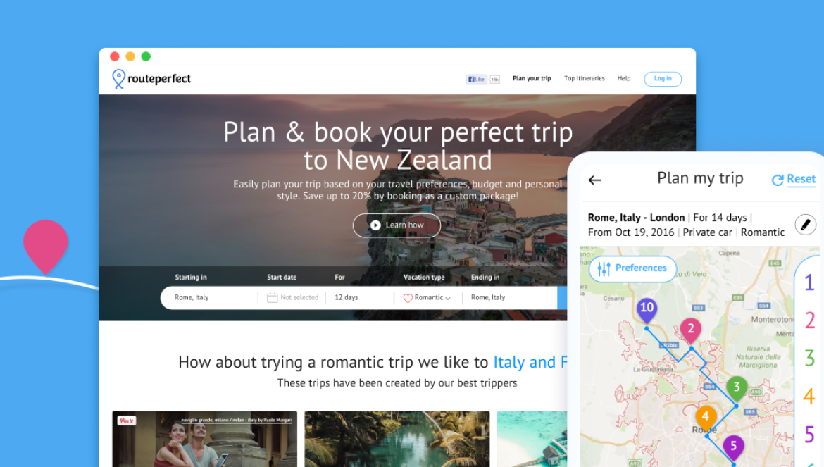
Task: Click the Starting in Rome, Italy field
Action: (x=209, y=298)
